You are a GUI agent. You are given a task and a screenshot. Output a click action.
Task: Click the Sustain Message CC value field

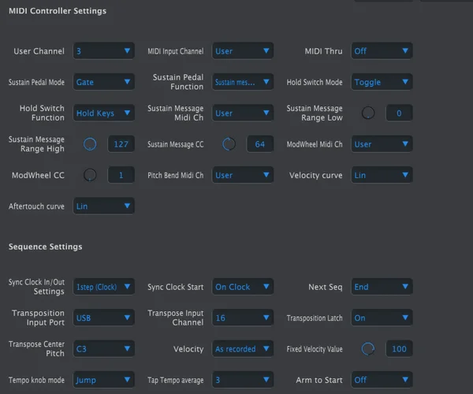click(x=260, y=144)
